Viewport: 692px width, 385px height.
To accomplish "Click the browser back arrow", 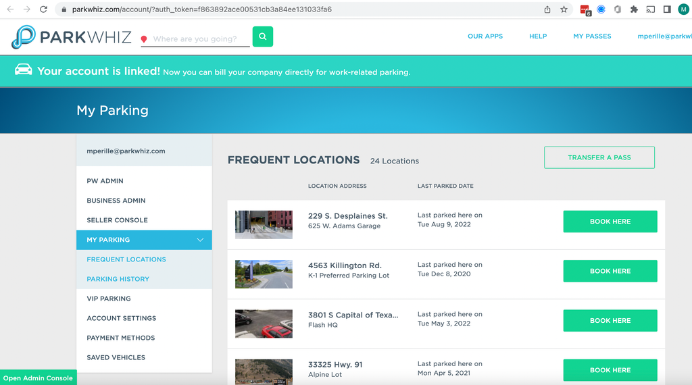I will 10,9.
